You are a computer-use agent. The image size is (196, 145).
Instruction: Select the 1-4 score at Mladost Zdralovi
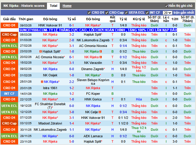point(72,123)
